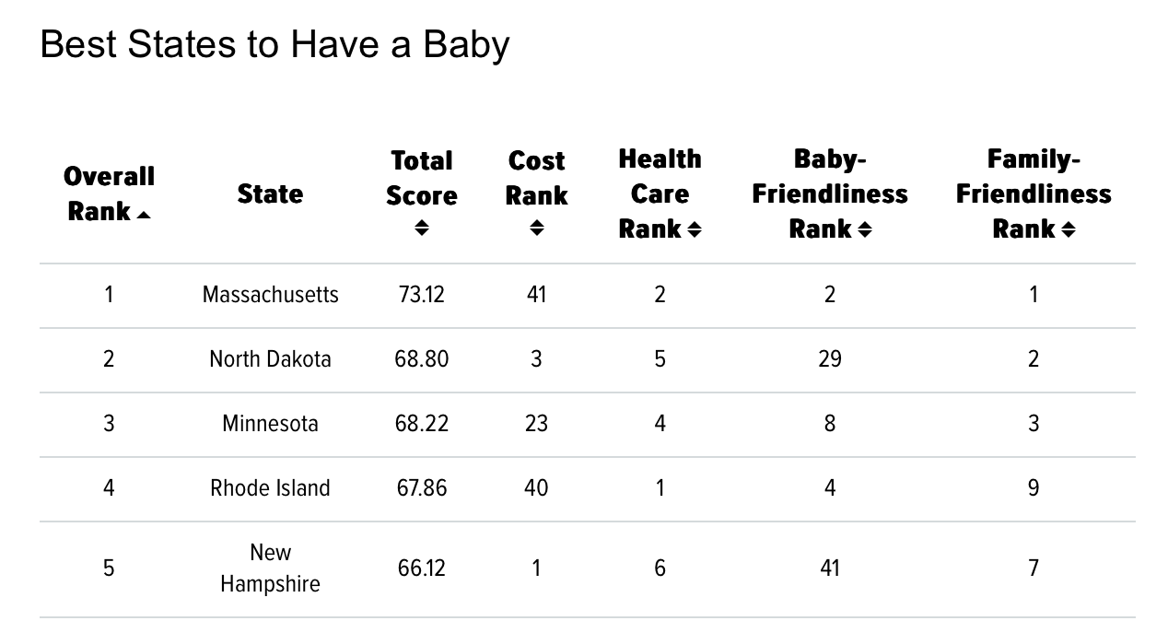This screenshot has width=1168, height=621.
Task: Click North Dakota total score 68.80
Action: 421,359
